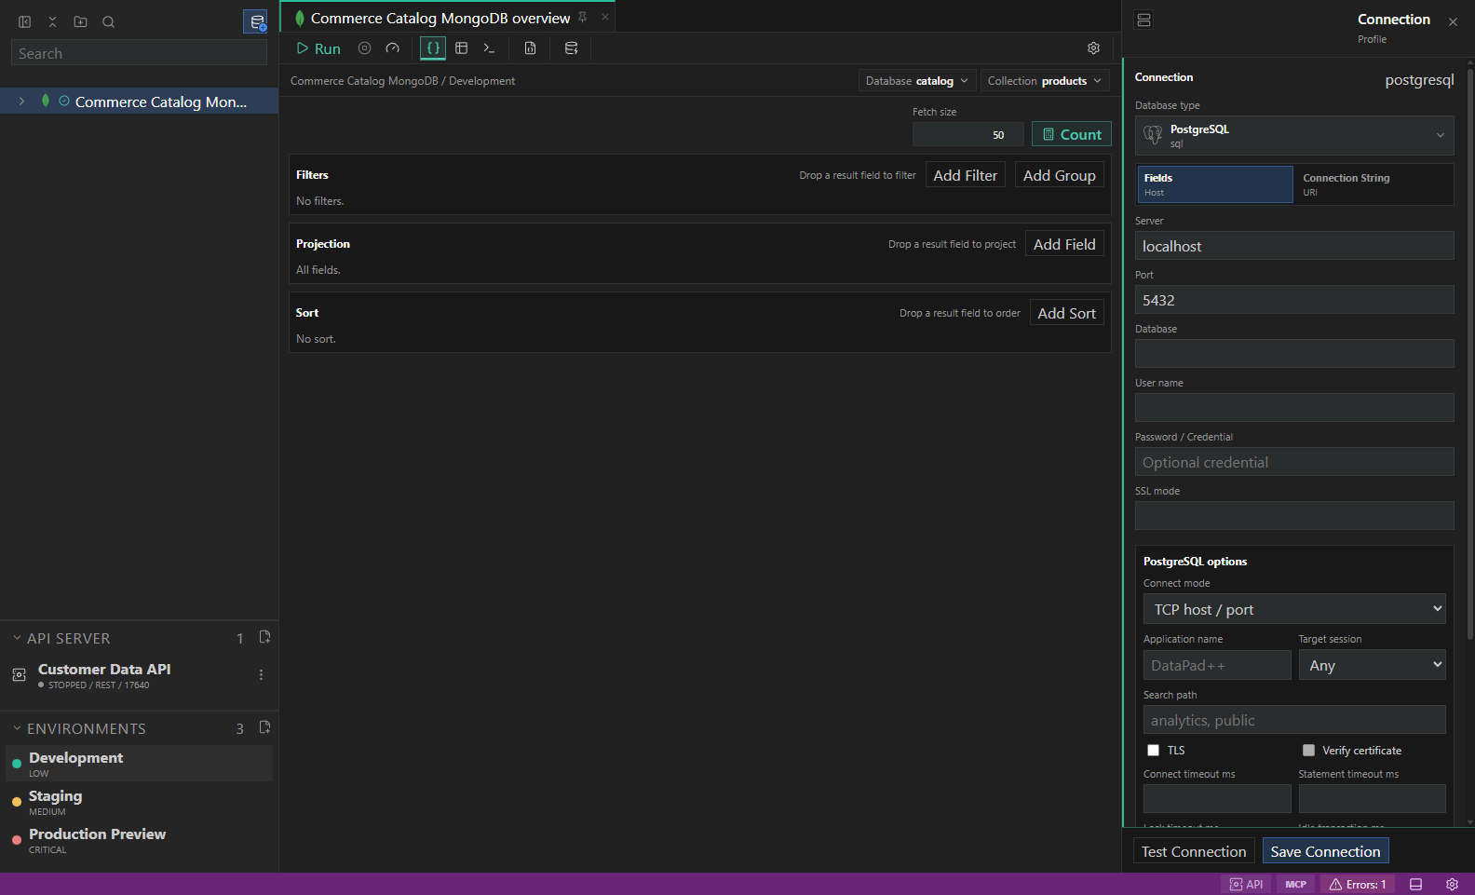Open query settings gear in editor toolbar
This screenshot has width=1475, height=895.
[x=1094, y=48]
